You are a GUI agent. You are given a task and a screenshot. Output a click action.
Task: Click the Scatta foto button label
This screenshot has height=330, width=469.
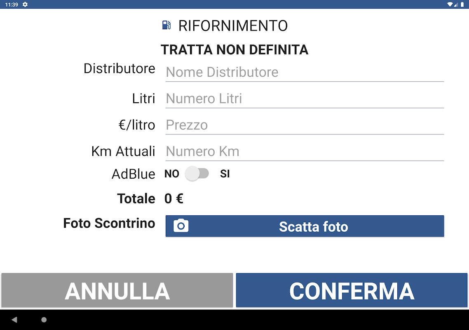(x=313, y=226)
